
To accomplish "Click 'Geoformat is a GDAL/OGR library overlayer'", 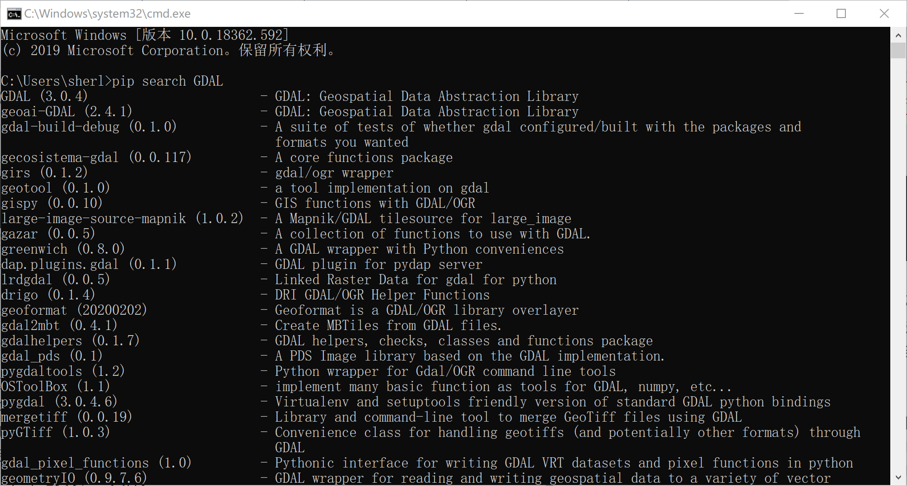I will pos(427,310).
